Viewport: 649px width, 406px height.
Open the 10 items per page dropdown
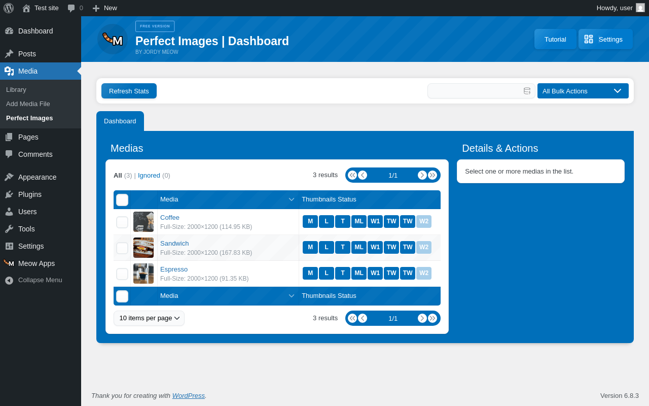pos(149,318)
